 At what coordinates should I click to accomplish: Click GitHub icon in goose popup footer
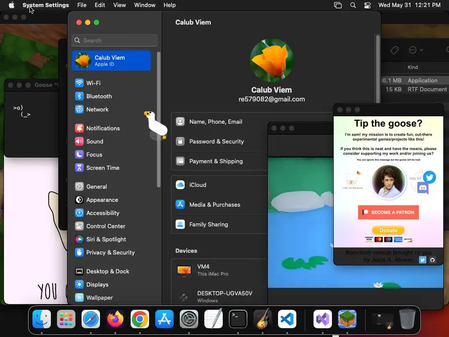click(x=432, y=260)
